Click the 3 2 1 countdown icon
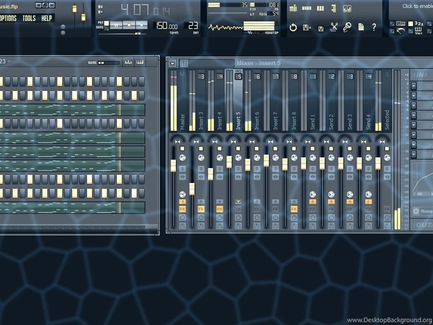 [x=419, y=24]
